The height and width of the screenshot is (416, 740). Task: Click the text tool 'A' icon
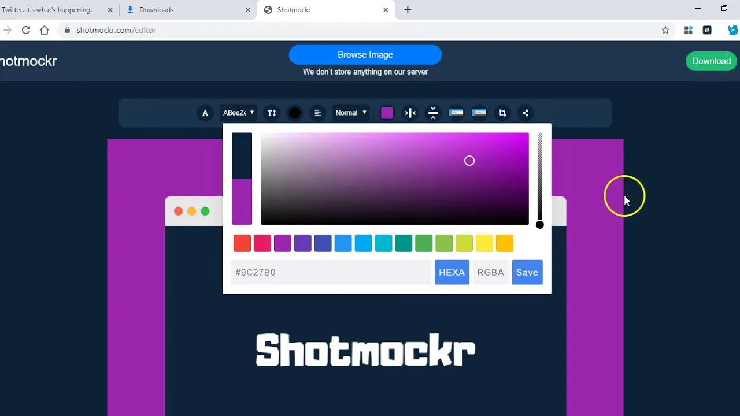(x=205, y=113)
